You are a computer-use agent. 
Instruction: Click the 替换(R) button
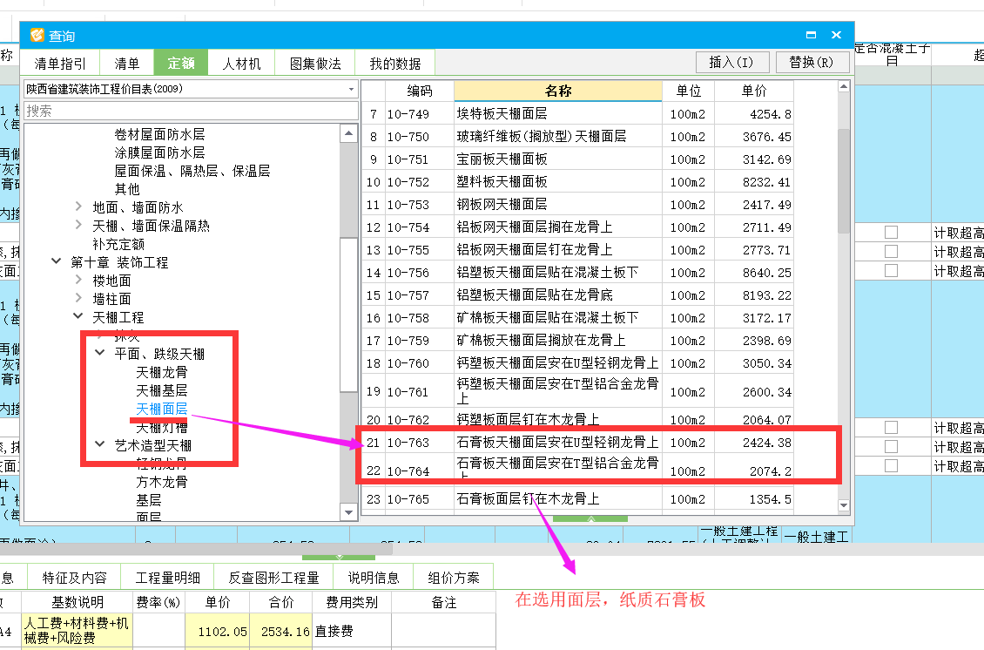[x=811, y=62]
